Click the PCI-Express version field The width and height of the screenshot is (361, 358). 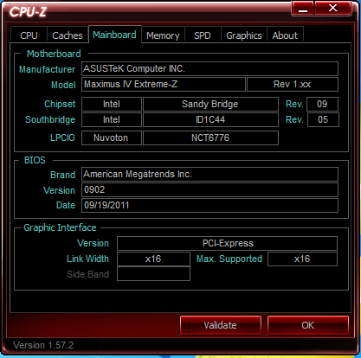pyautogui.click(x=227, y=243)
